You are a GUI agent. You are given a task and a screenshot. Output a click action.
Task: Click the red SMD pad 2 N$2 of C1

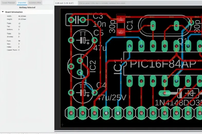point(121,32)
